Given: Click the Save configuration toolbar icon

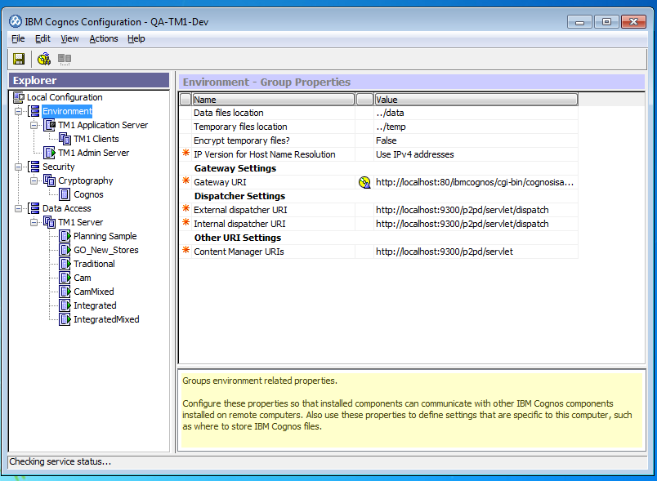Looking at the screenshot, I should (19, 59).
